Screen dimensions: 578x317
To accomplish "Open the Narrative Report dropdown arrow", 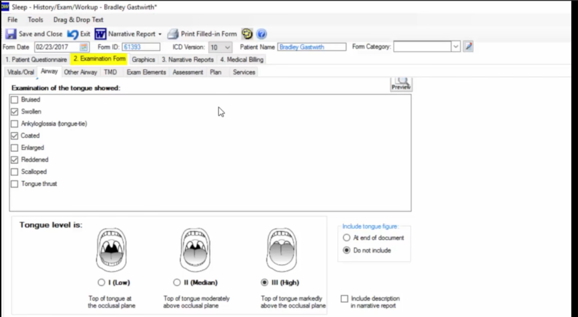I will point(160,34).
